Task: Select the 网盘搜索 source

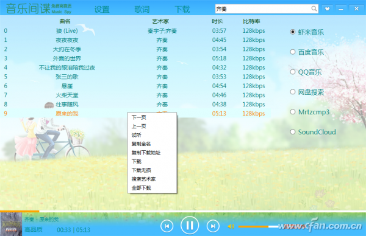Action: tap(307, 92)
